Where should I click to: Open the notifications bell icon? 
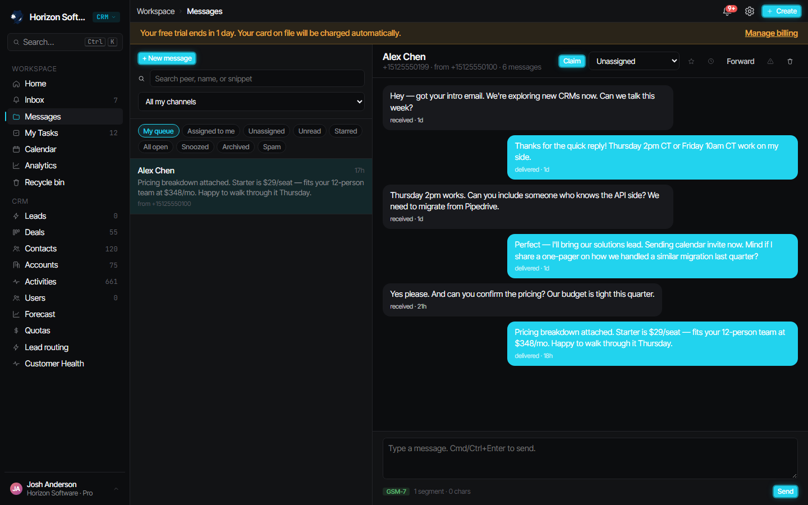pyautogui.click(x=728, y=11)
